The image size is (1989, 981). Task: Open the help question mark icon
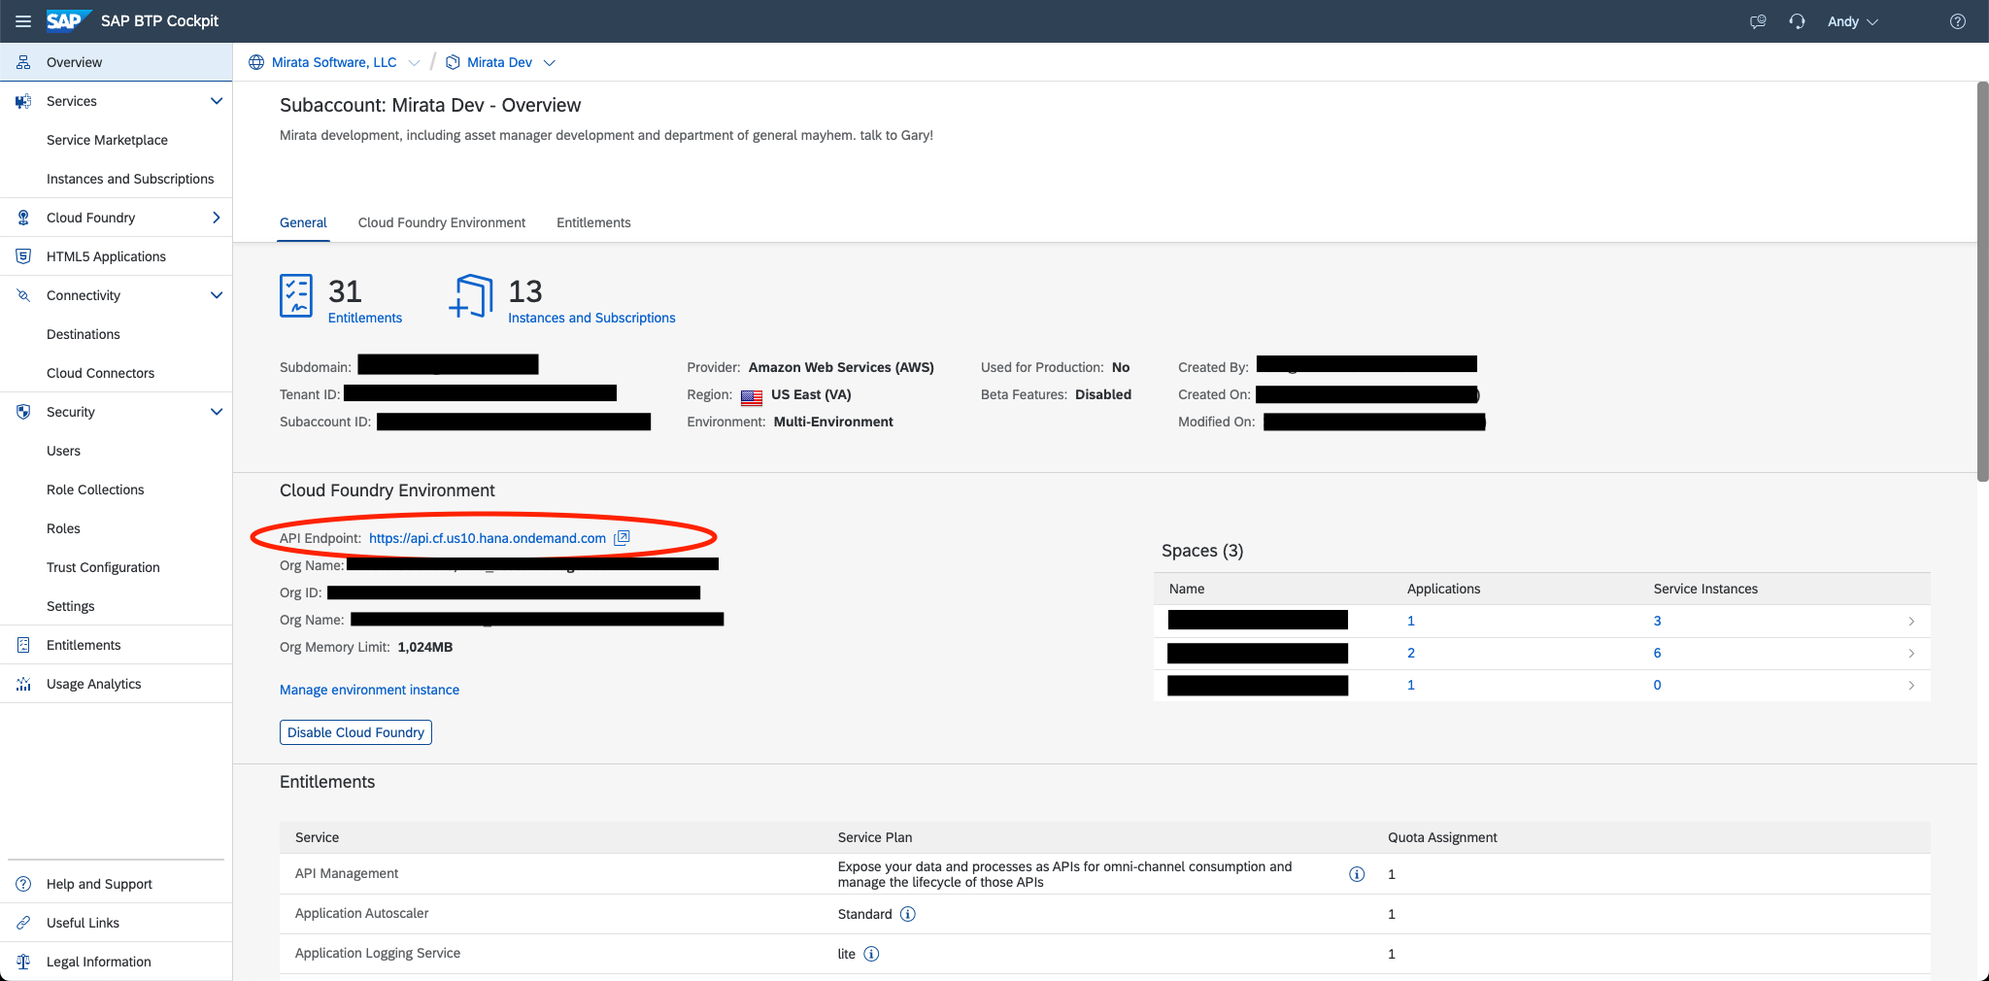(x=1958, y=21)
